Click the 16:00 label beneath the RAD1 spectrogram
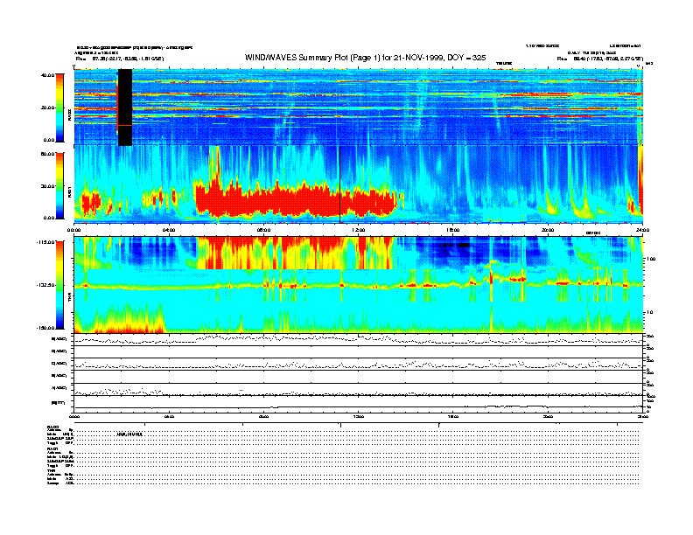693x535 pixels. point(453,230)
